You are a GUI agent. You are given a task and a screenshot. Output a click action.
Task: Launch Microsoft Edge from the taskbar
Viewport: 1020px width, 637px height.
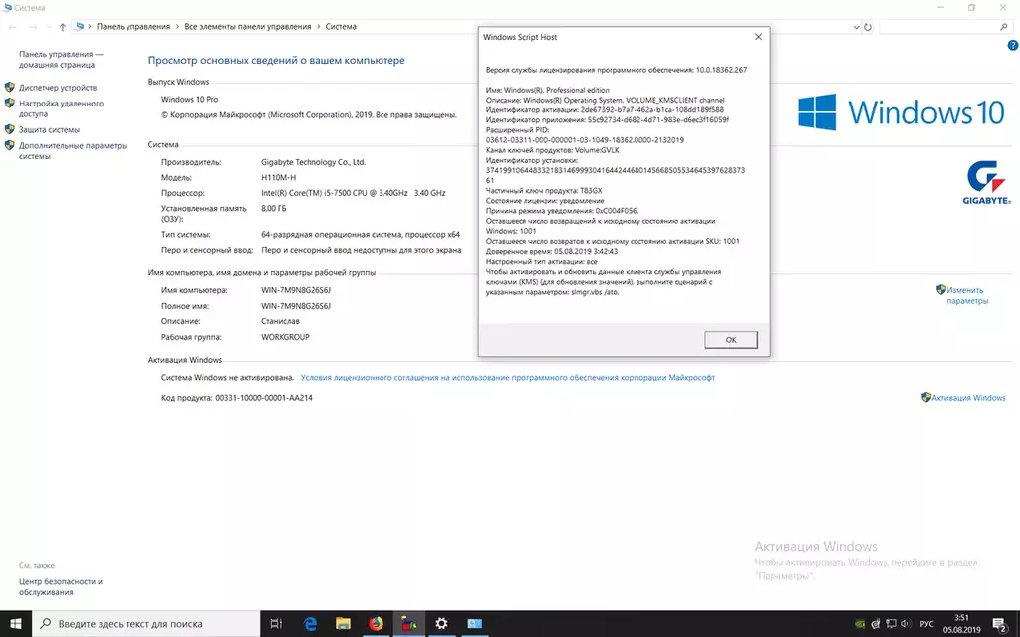310,624
